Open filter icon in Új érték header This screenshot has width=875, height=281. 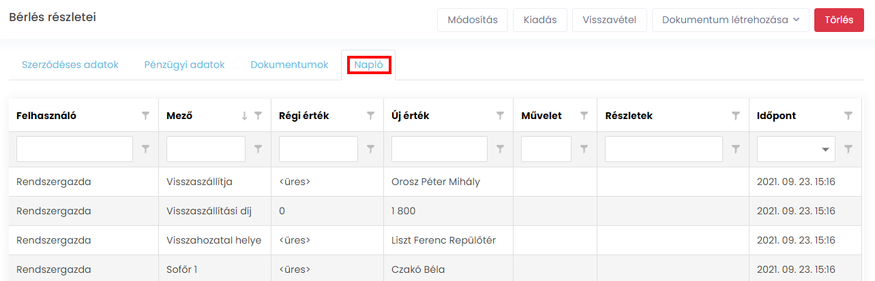click(x=500, y=116)
